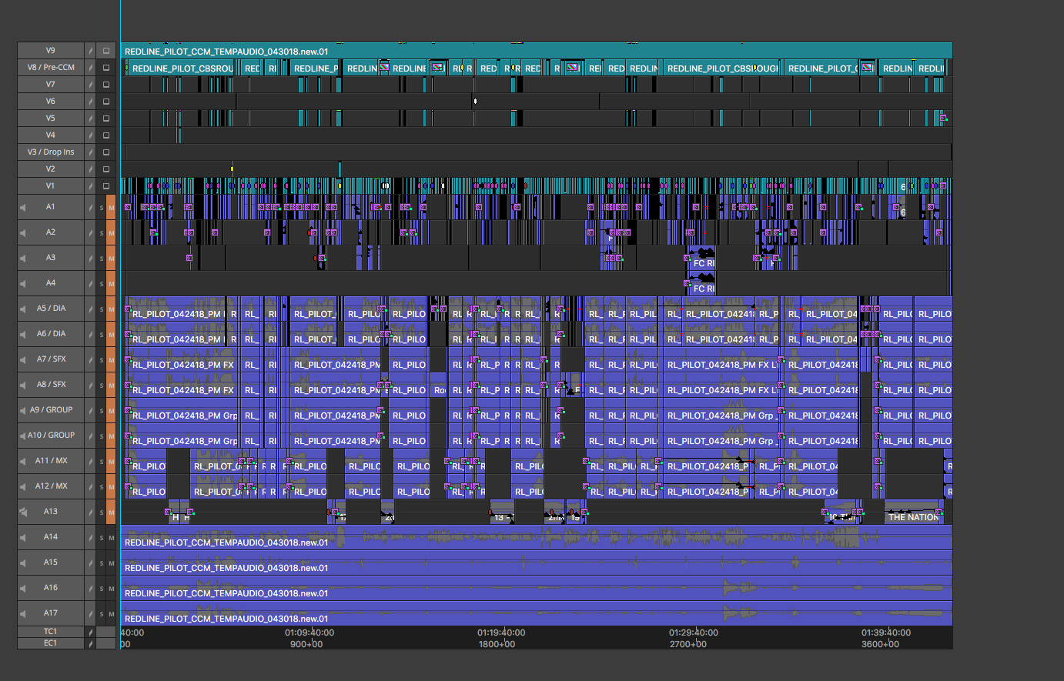The width and height of the screenshot is (1064, 681).
Task: Click the RL_PILOT_042418_PM FX clip on A7
Action: pyautogui.click(x=182, y=360)
